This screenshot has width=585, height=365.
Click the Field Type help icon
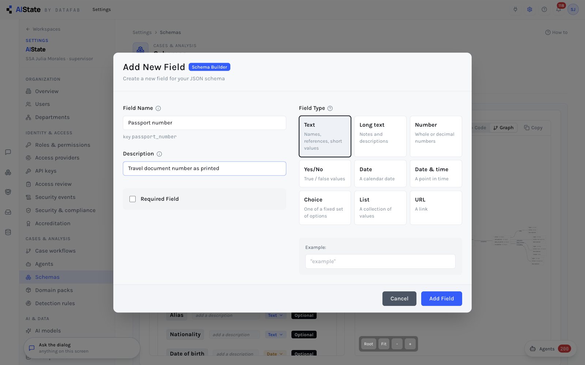(x=330, y=108)
